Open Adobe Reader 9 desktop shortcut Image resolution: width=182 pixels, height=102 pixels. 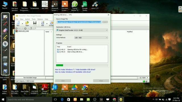tap(45, 89)
